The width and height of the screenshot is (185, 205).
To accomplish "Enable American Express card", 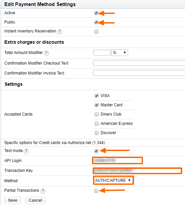I will 97,124.
